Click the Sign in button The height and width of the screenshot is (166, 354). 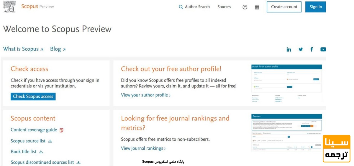pos(316,7)
